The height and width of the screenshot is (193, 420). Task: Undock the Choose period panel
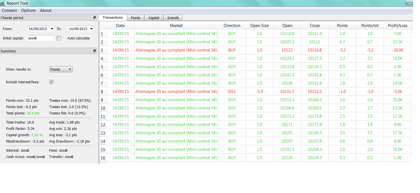click(x=95, y=18)
